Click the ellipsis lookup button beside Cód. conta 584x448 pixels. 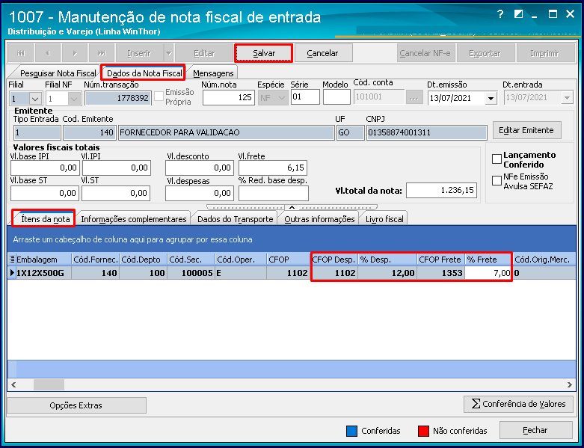pyautogui.click(x=414, y=98)
